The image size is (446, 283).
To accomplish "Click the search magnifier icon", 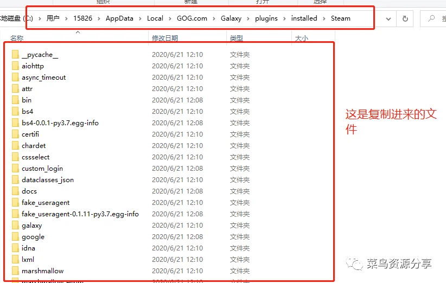I will pyautogui.click(x=431, y=18).
